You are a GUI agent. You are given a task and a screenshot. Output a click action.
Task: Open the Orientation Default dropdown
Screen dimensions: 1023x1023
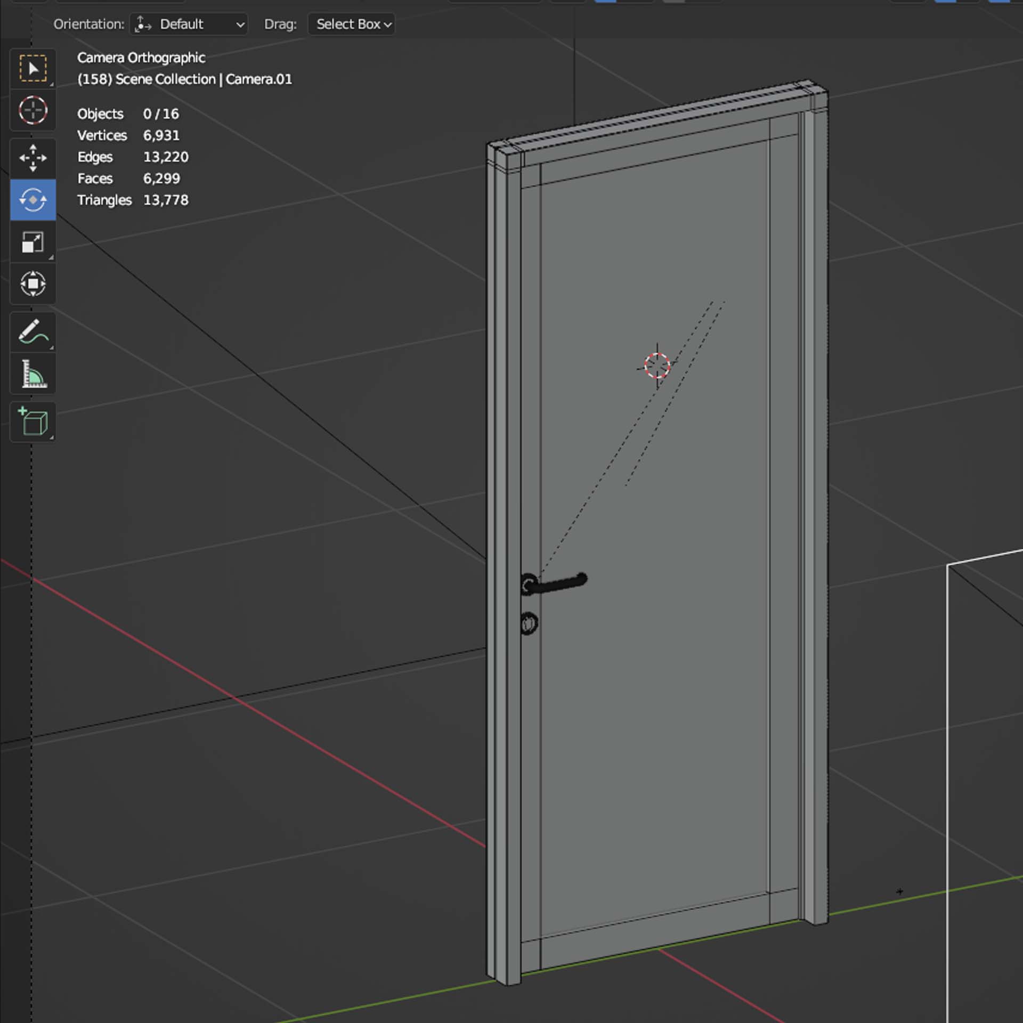point(189,25)
